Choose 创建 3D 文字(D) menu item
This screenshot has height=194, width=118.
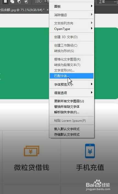(72, 37)
